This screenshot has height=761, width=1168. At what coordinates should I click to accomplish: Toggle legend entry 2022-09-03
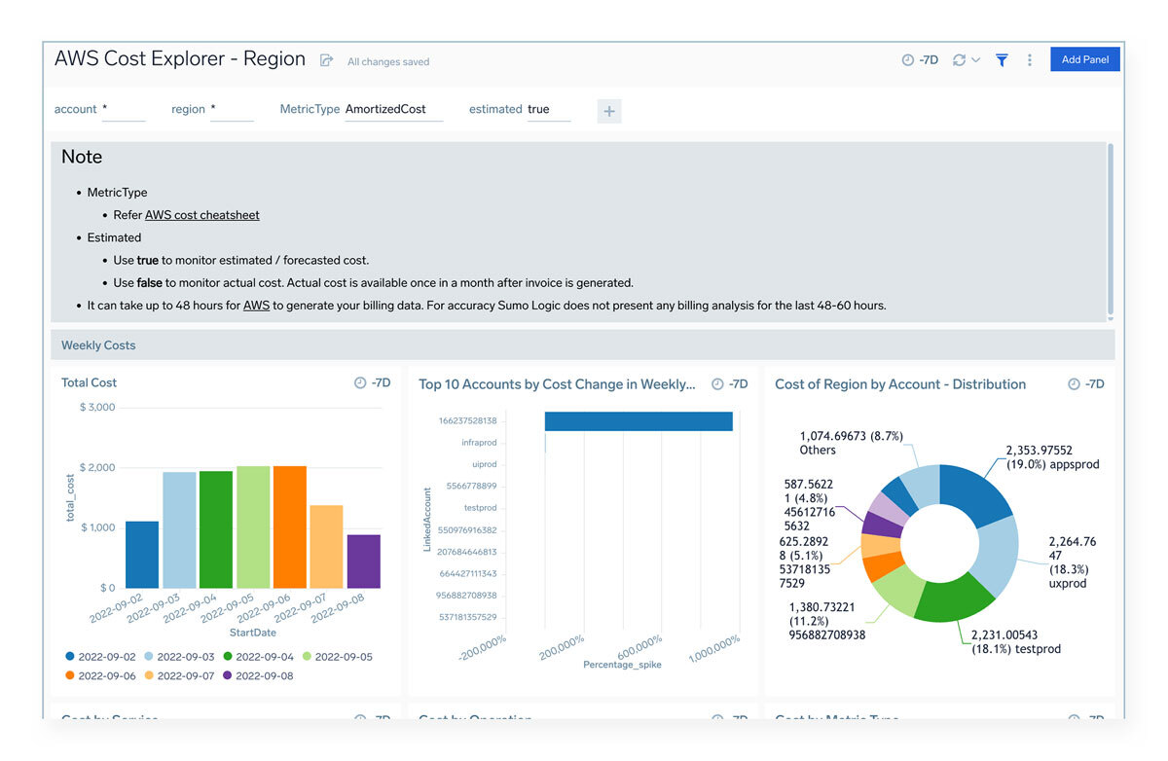tap(180, 657)
